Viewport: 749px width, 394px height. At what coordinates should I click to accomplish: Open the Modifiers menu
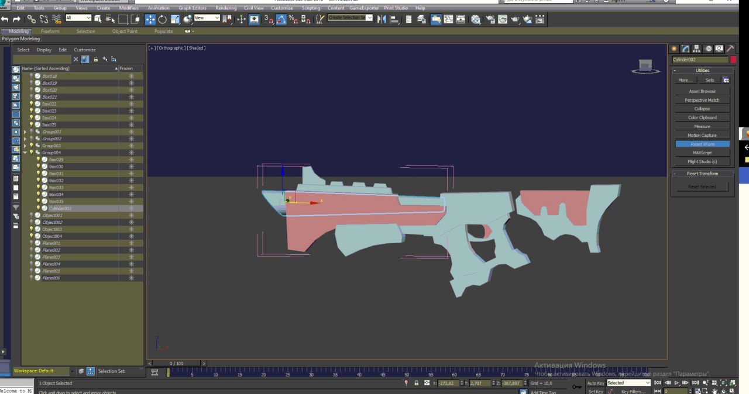coord(129,8)
